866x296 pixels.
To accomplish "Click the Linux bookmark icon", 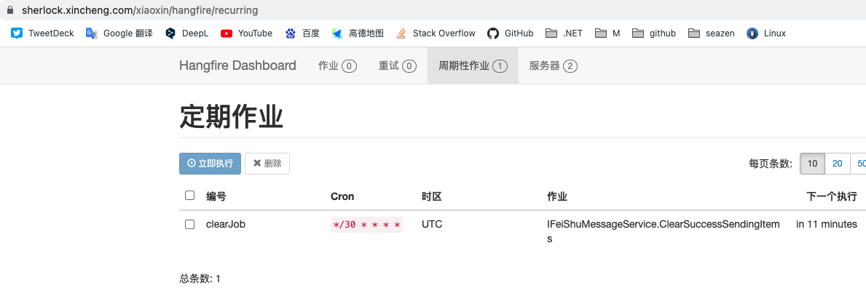I will pos(752,33).
